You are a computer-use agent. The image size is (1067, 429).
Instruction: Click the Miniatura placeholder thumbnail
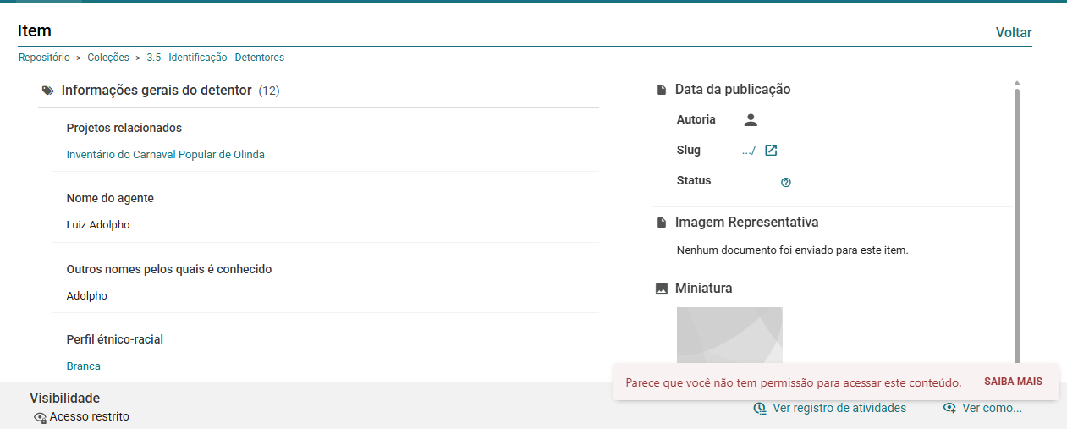pyautogui.click(x=729, y=335)
